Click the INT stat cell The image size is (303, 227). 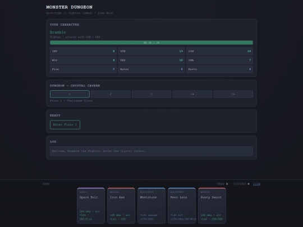(83, 52)
